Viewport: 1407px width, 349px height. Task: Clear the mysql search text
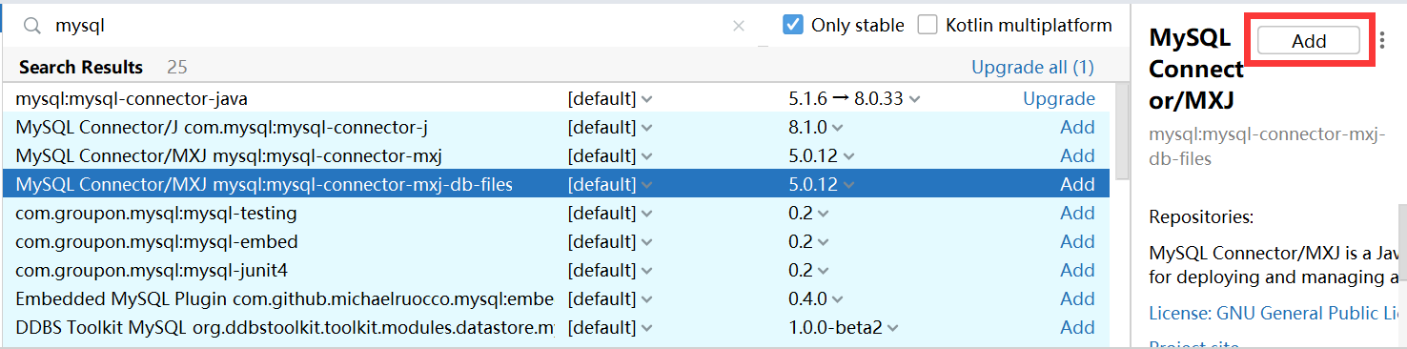(739, 27)
